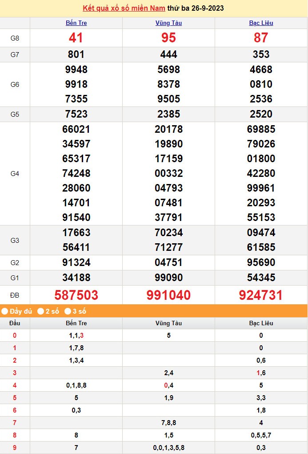Click the G8 result 41
Screen dimensions: 308x454
click(76, 38)
